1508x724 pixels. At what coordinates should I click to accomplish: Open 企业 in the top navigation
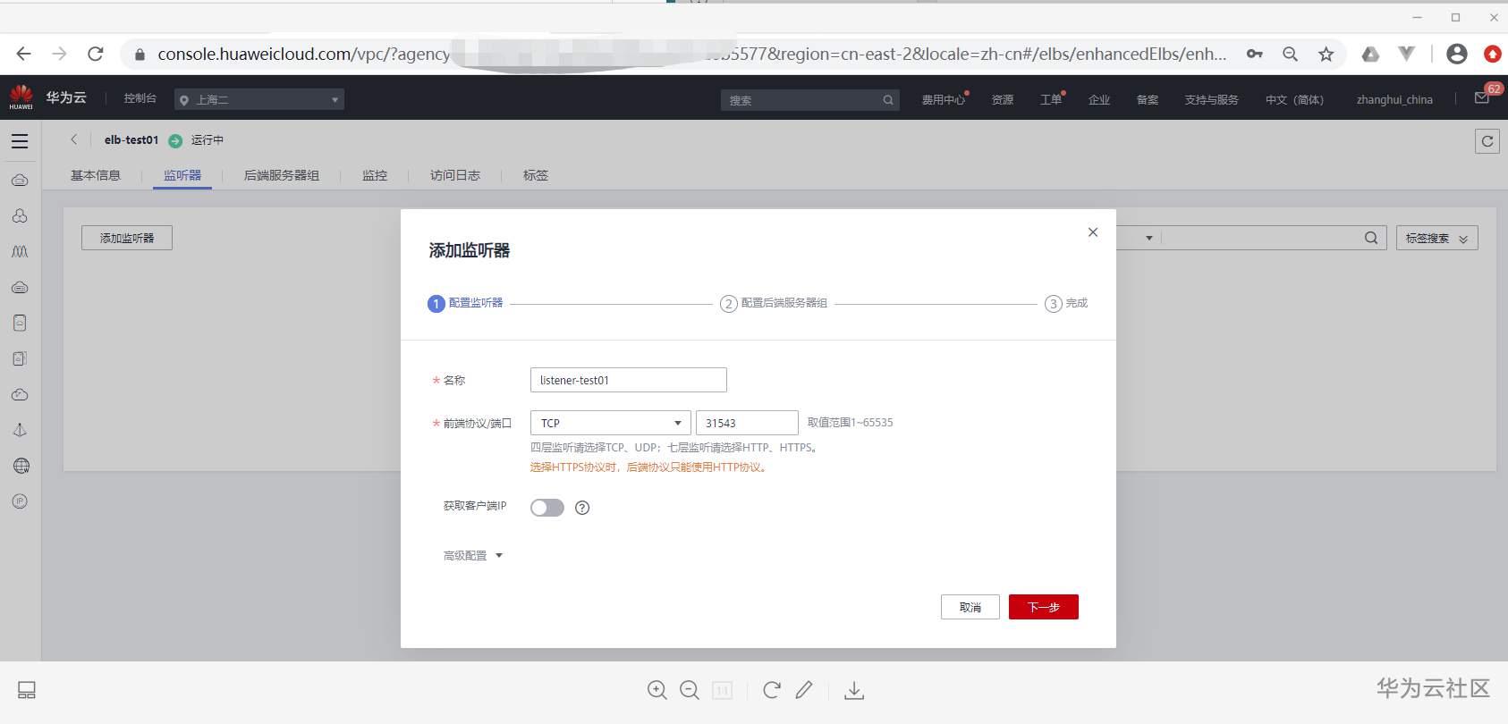(x=1099, y=99)
